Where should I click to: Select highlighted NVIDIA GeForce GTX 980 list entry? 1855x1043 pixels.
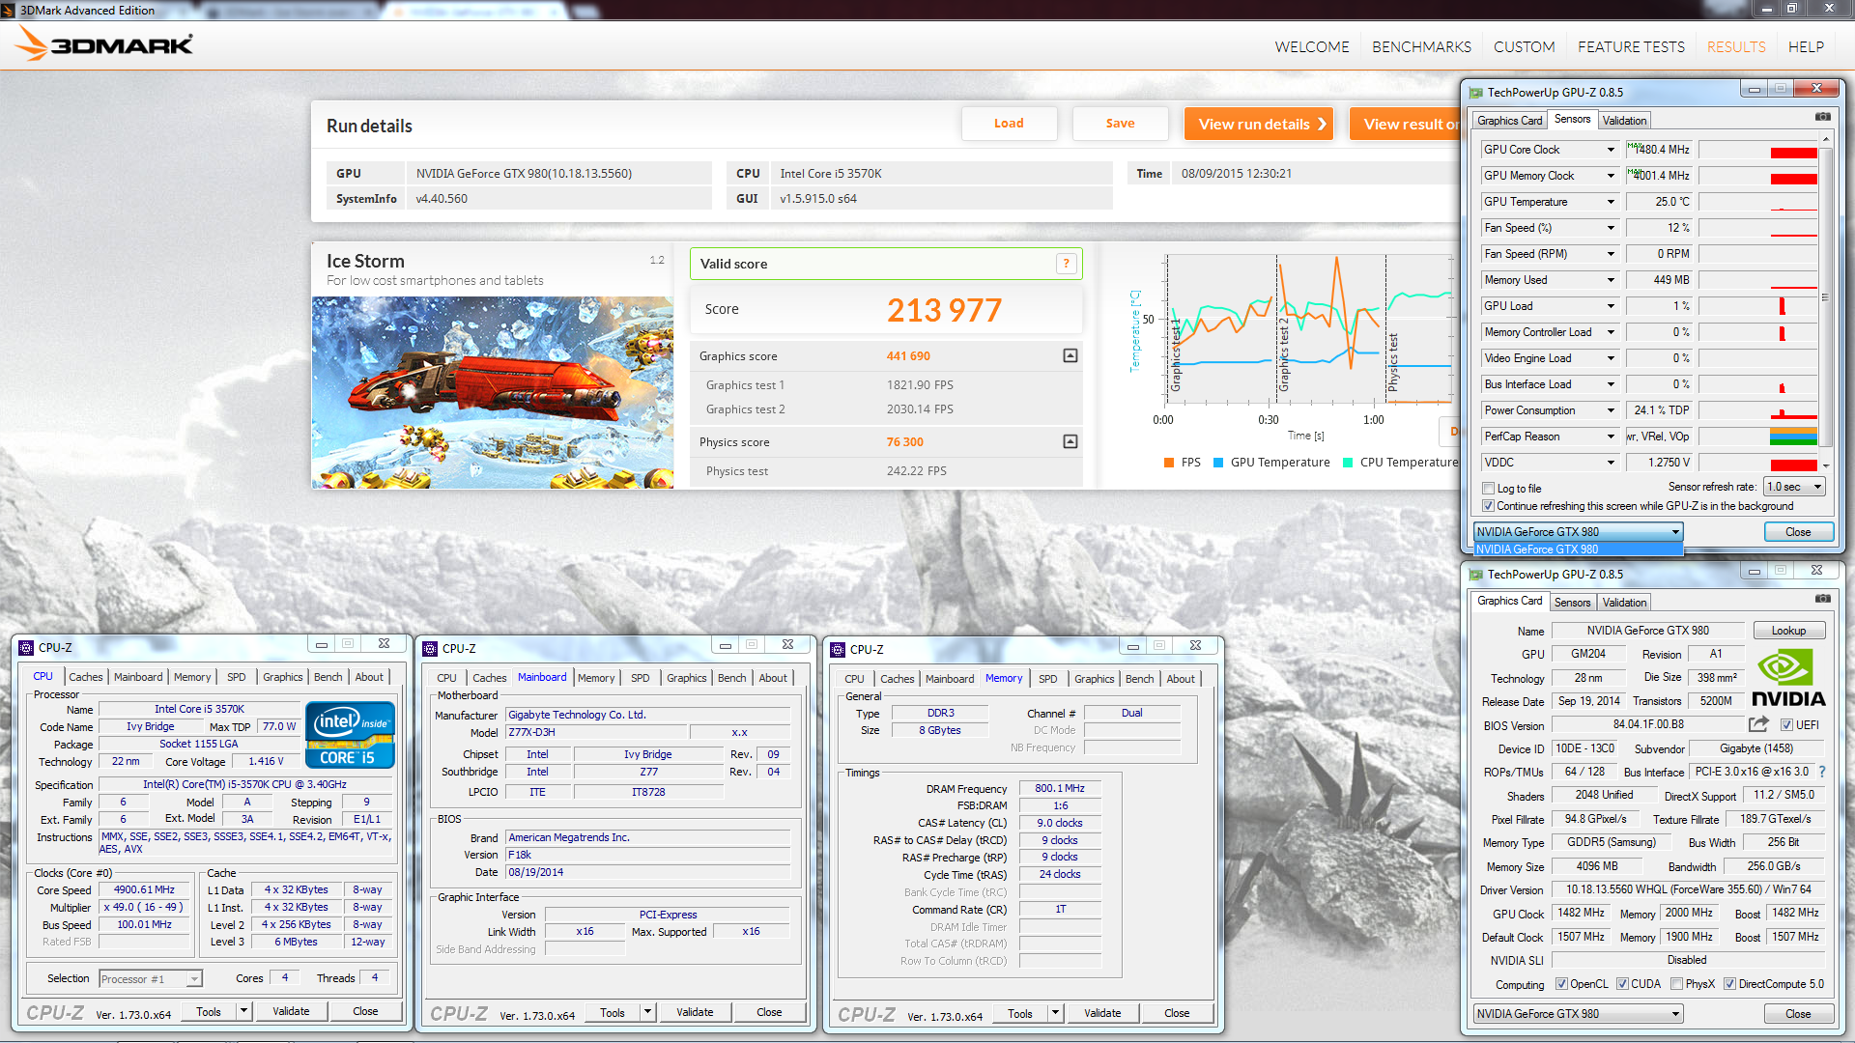click(1578, 550)
